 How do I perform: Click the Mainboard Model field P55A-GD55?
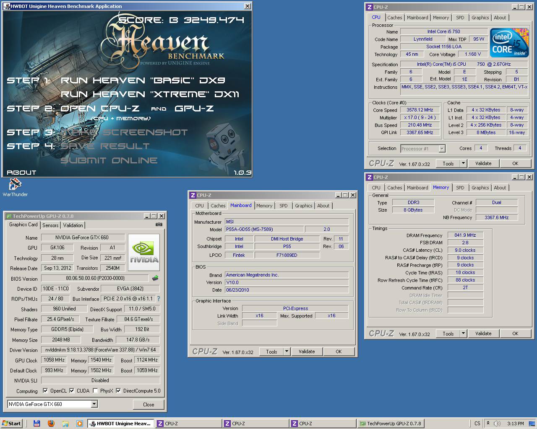(x=265, y=229)
